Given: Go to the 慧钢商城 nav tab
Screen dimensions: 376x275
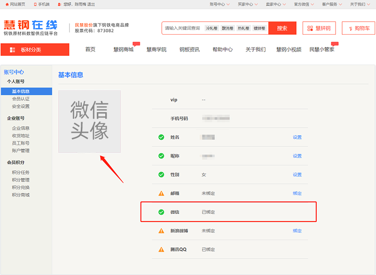Looking at the screenshot, I should click(x=124, y=50).
